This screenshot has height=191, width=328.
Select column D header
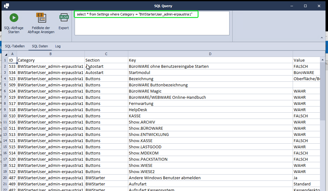[210, 54]
